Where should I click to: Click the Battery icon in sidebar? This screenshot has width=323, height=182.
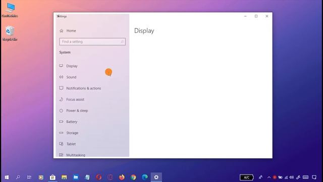point(61,121)
